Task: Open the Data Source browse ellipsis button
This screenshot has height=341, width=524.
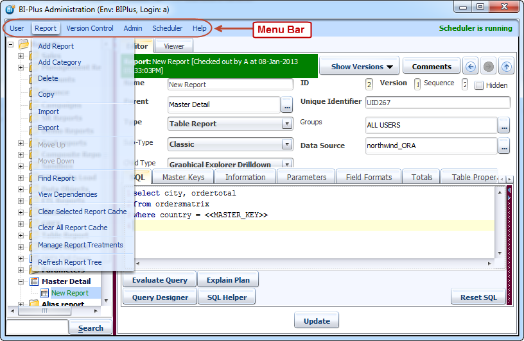Action: pyautogui.click(x=504, y=146)
